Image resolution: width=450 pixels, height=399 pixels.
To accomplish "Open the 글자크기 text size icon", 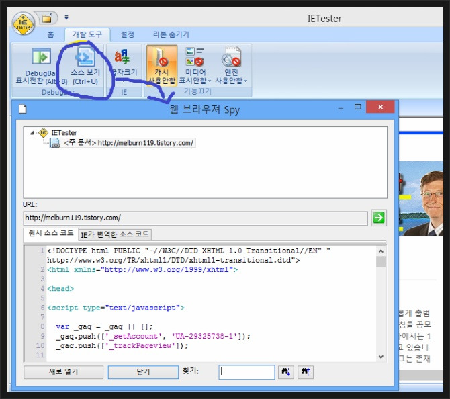I will point(122,56).
